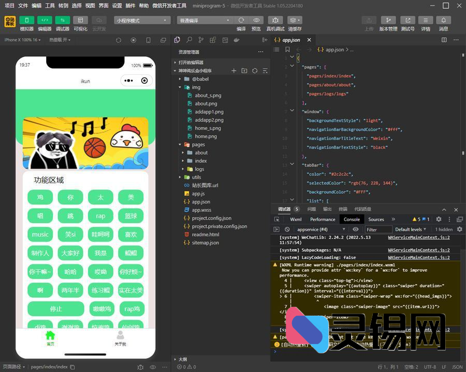
Task: Toggle the 编辑器 editor panel button
Action: tap(45, 20)
